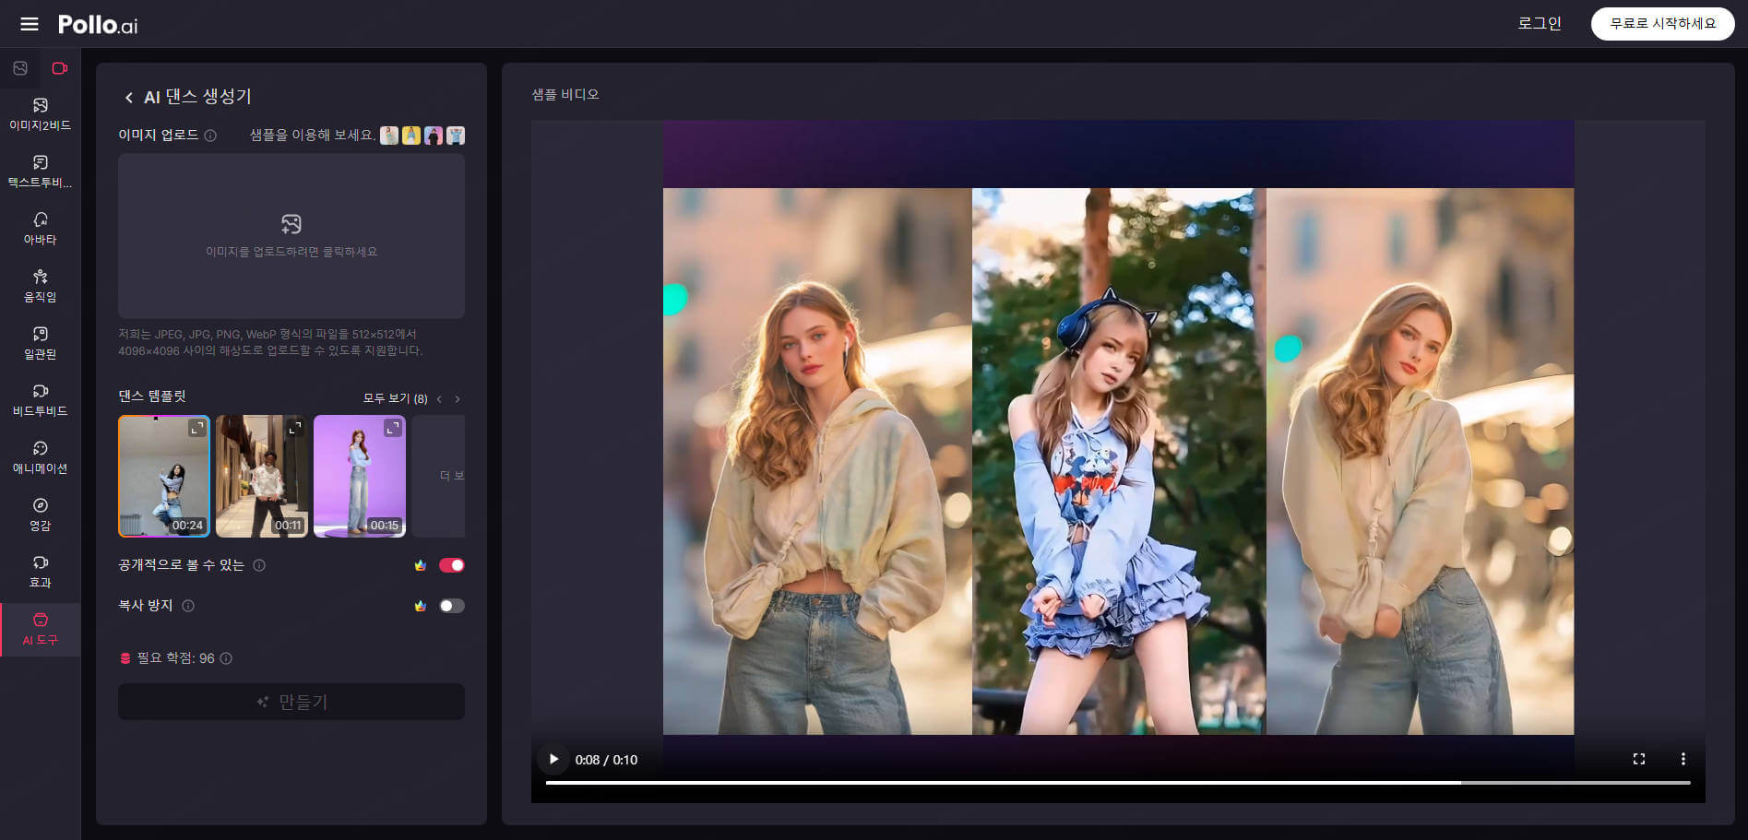Select AI 도구 in the sidebar

coord(40,629)
